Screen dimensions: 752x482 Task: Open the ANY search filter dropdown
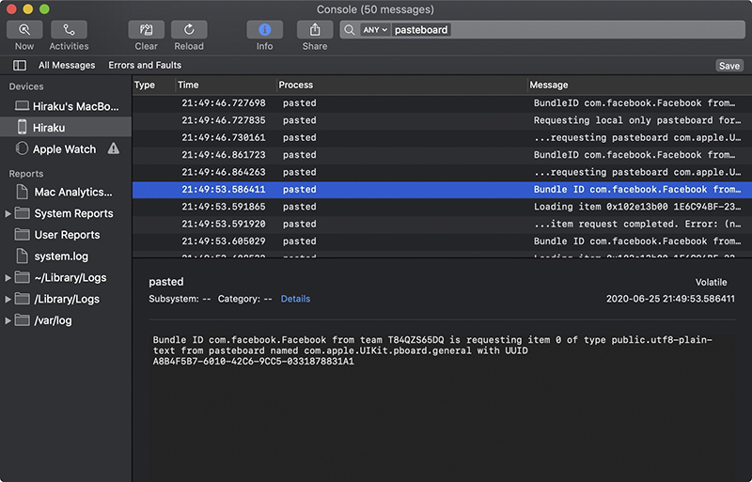click(x=374, y=30)
